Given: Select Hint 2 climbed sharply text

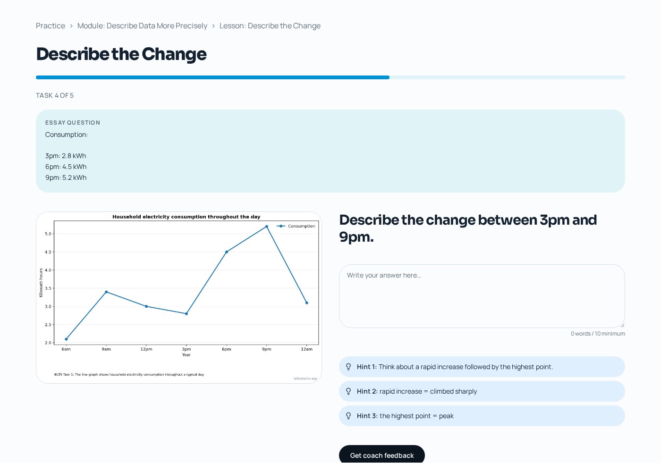Looking at the screenshot, I should pos(482,391).
